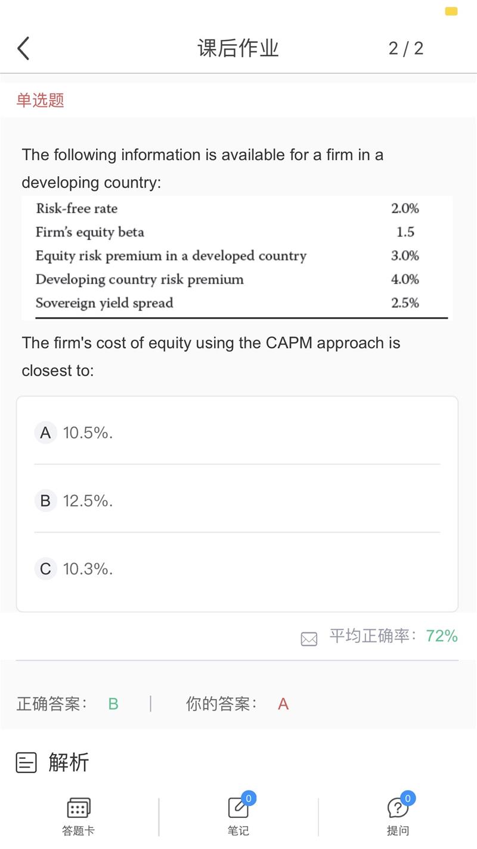Image resolution: width=477 pixels, height=849 pixels.
Task: Tap the 2 / 2 page indicator
Action: (x=405, y=48)
